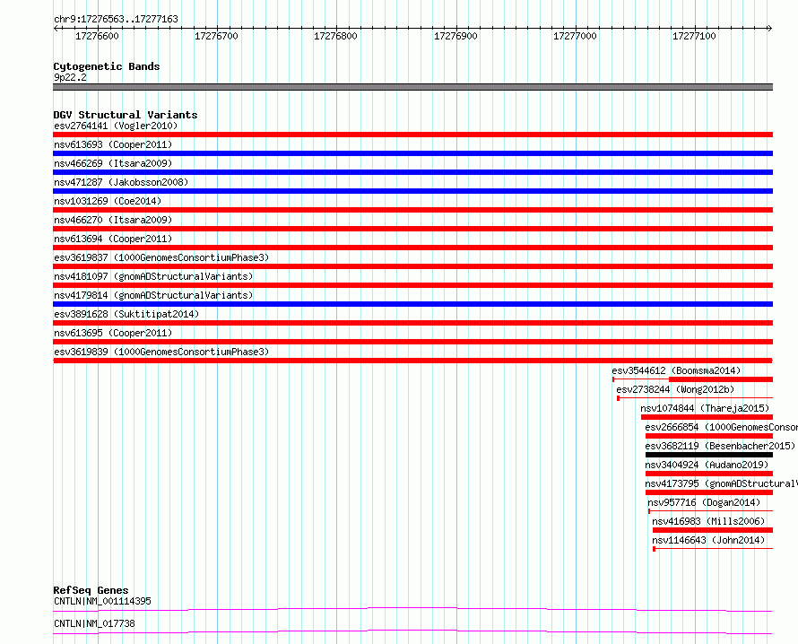Image resolution: width=798 pixels, height=644 pixels.
Task: Click the blue nsv613693 variant bar
Action: click(412, 153)
